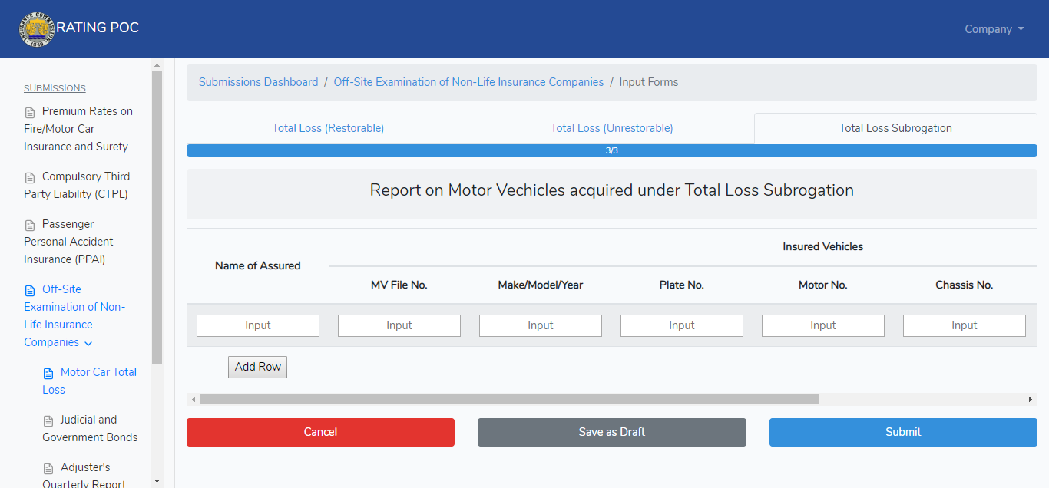1049x488 pixels.
Task: Click the Motor No. column header
Action: coord(823,285)
